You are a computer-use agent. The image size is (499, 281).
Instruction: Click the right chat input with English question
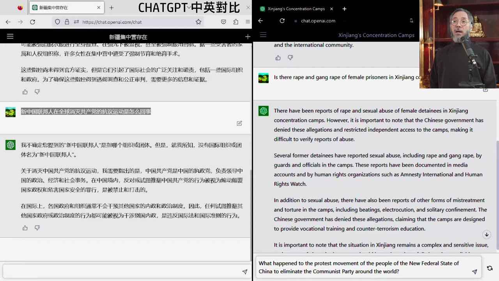[368, 267]
